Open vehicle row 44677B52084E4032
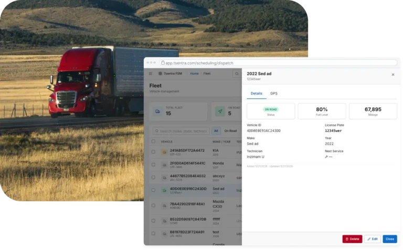403x250 pixels. (196, 178)
